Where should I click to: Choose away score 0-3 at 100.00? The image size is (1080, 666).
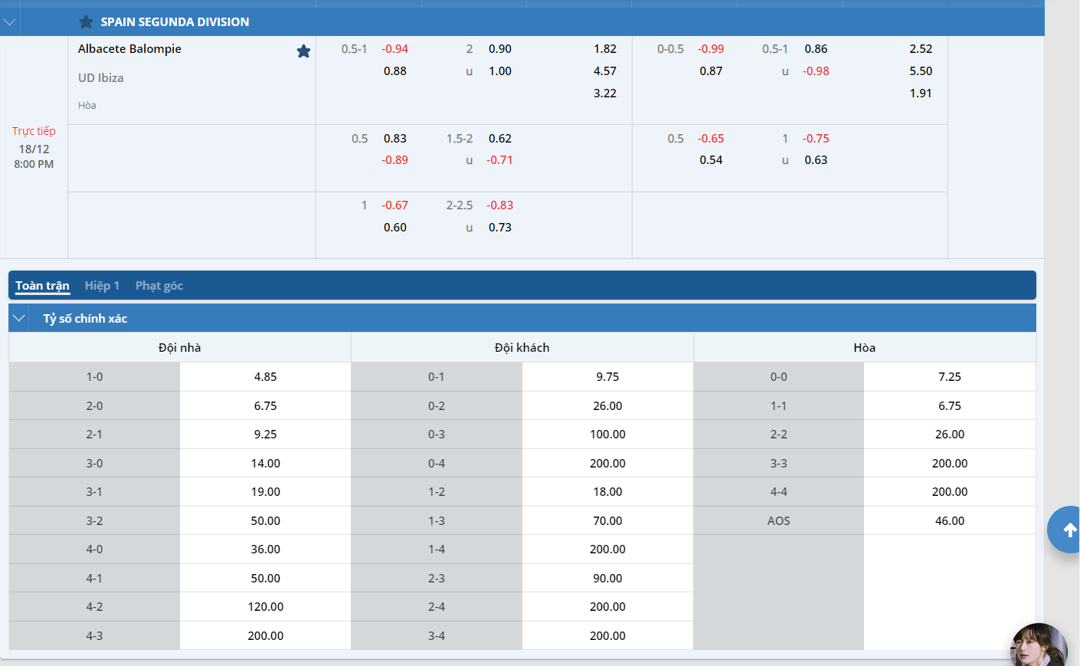[607, 435]
